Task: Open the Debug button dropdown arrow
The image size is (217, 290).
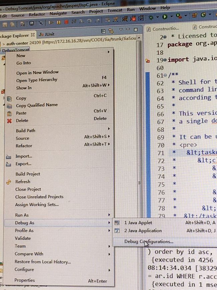Action: tap(158, 17)
